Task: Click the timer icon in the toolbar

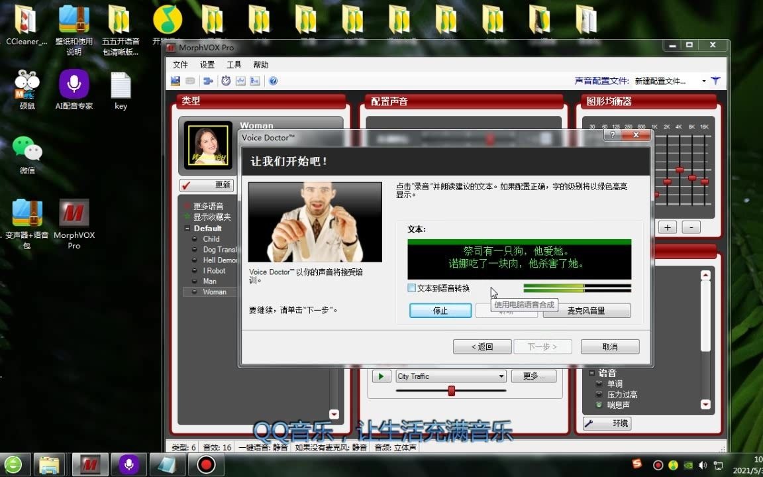Action: pos(226,81)
